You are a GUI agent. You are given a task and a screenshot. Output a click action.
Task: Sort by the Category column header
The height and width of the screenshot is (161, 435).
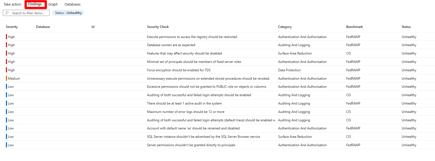click(285, 27)
